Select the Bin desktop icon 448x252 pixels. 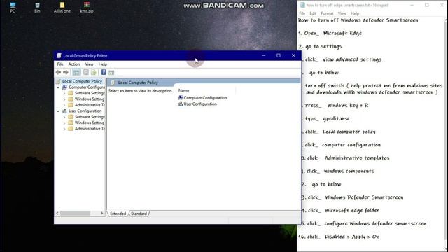coord(37,8)
